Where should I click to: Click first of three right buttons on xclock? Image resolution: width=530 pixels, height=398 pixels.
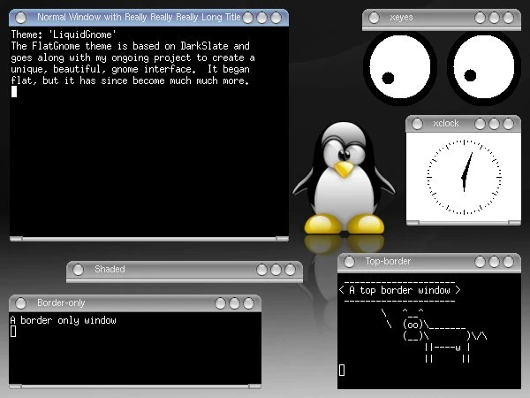click(480, 124)
